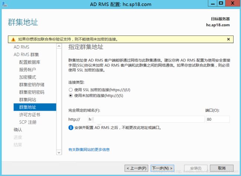241x176 pixels.
Task: Dismiss the warning banner with X
Action: [228, 39]
